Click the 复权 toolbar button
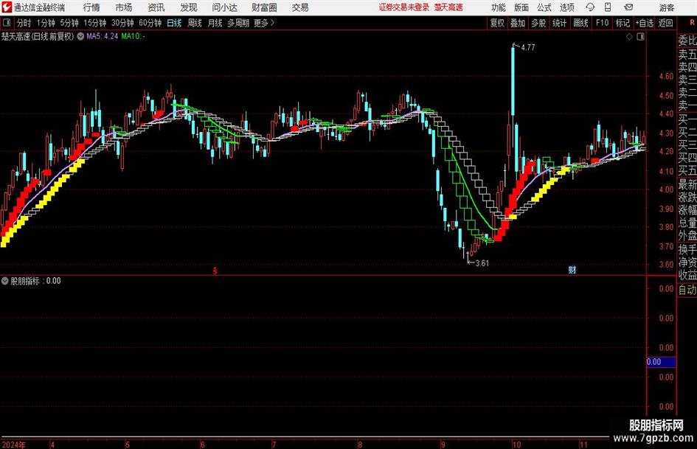The height and width of the screenshot is (449, 697). click(x=497, y=23)
